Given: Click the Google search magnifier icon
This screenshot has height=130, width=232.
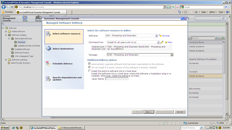Looking at the screenshot, I should pyautogui.click(x=226, y=7).
